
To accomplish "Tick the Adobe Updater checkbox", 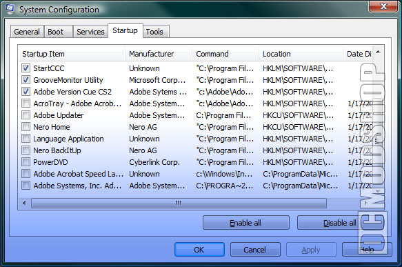I will point(26,115).
